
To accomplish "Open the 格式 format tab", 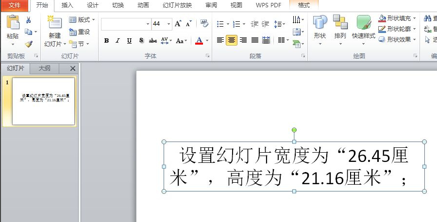I will pyautogui.click(x=304, y=5).
